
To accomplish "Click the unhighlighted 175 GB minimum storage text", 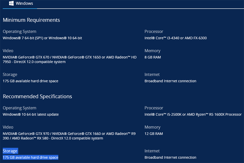I will pos(30,81).
